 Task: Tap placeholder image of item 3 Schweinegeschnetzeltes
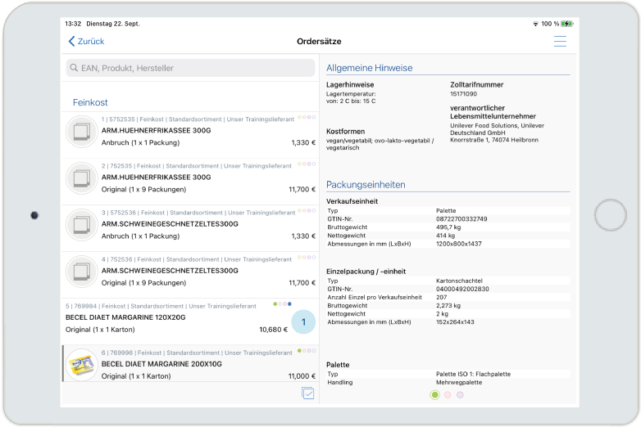[81, 224]
